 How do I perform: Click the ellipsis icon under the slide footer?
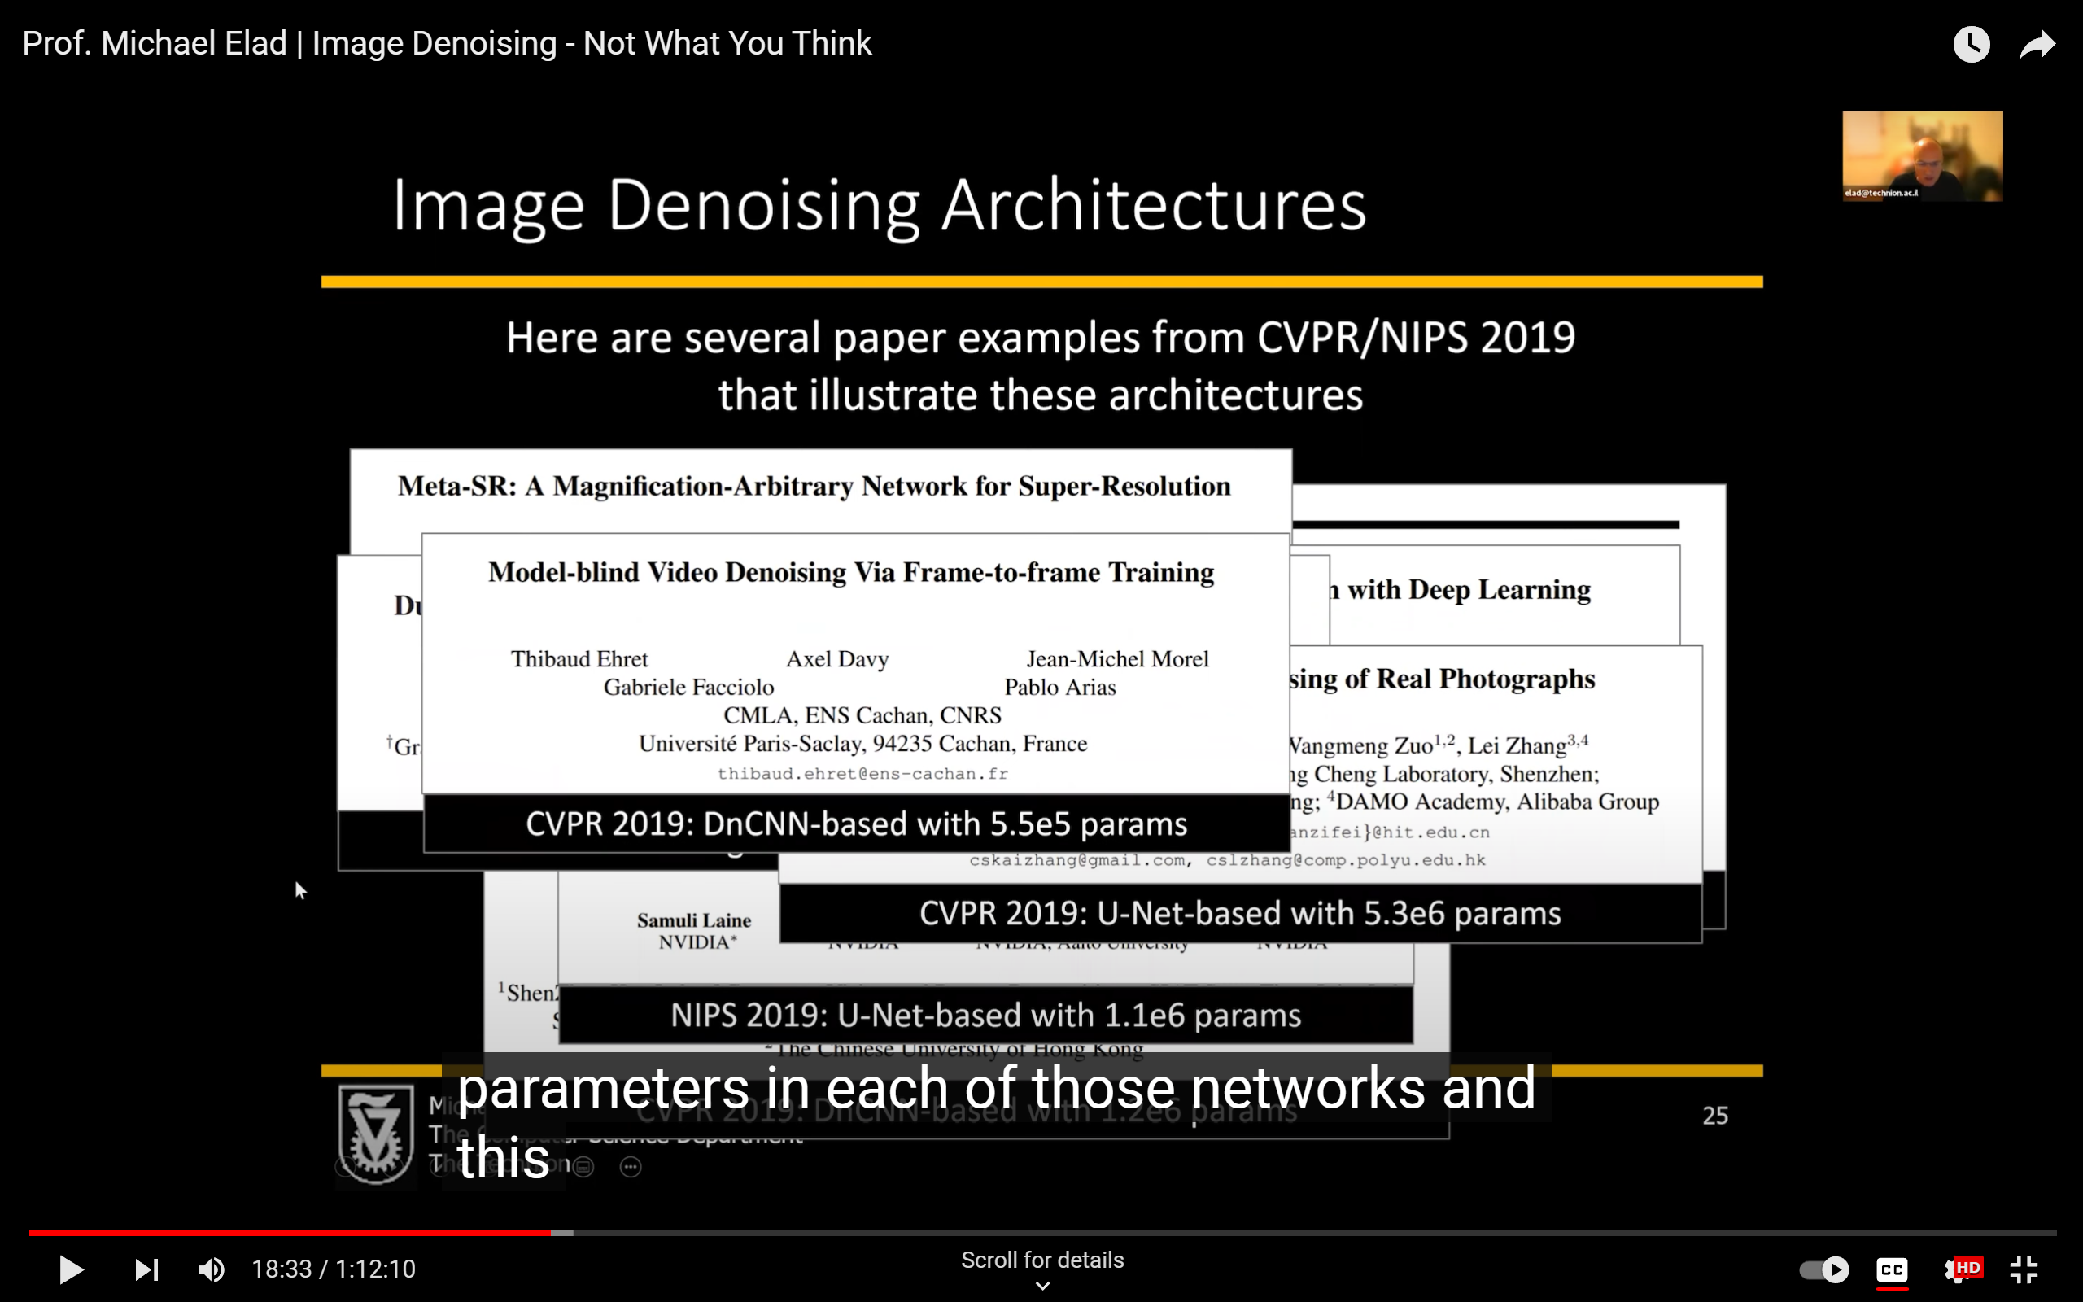[x=630, y=1167]
